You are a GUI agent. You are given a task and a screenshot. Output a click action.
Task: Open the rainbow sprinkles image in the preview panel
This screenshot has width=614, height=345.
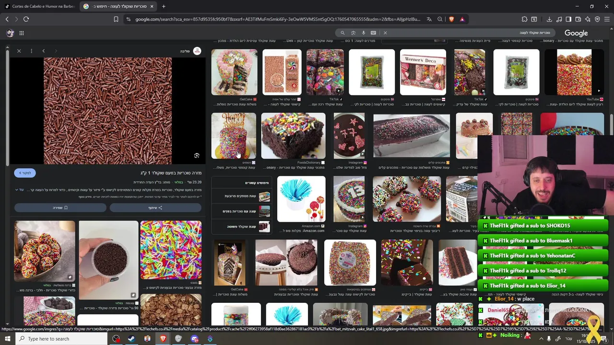tap(171, 250)
